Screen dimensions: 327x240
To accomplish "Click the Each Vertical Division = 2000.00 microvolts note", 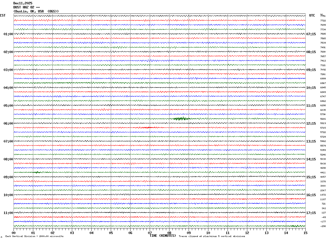I will pyautogui.click(x=34, y=236).
